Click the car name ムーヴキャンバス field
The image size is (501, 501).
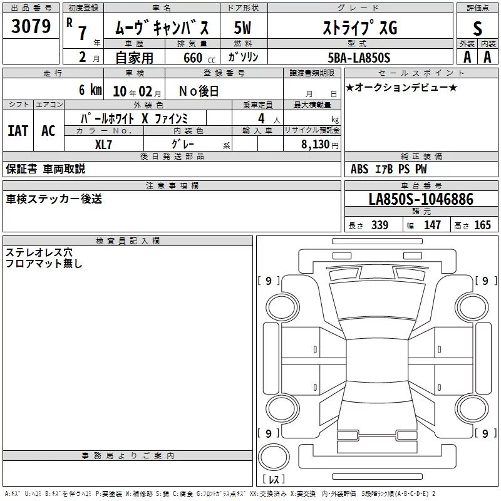[162, 28]
